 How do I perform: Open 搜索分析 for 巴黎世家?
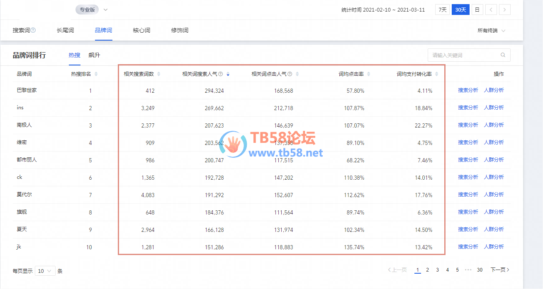(468, 90)
